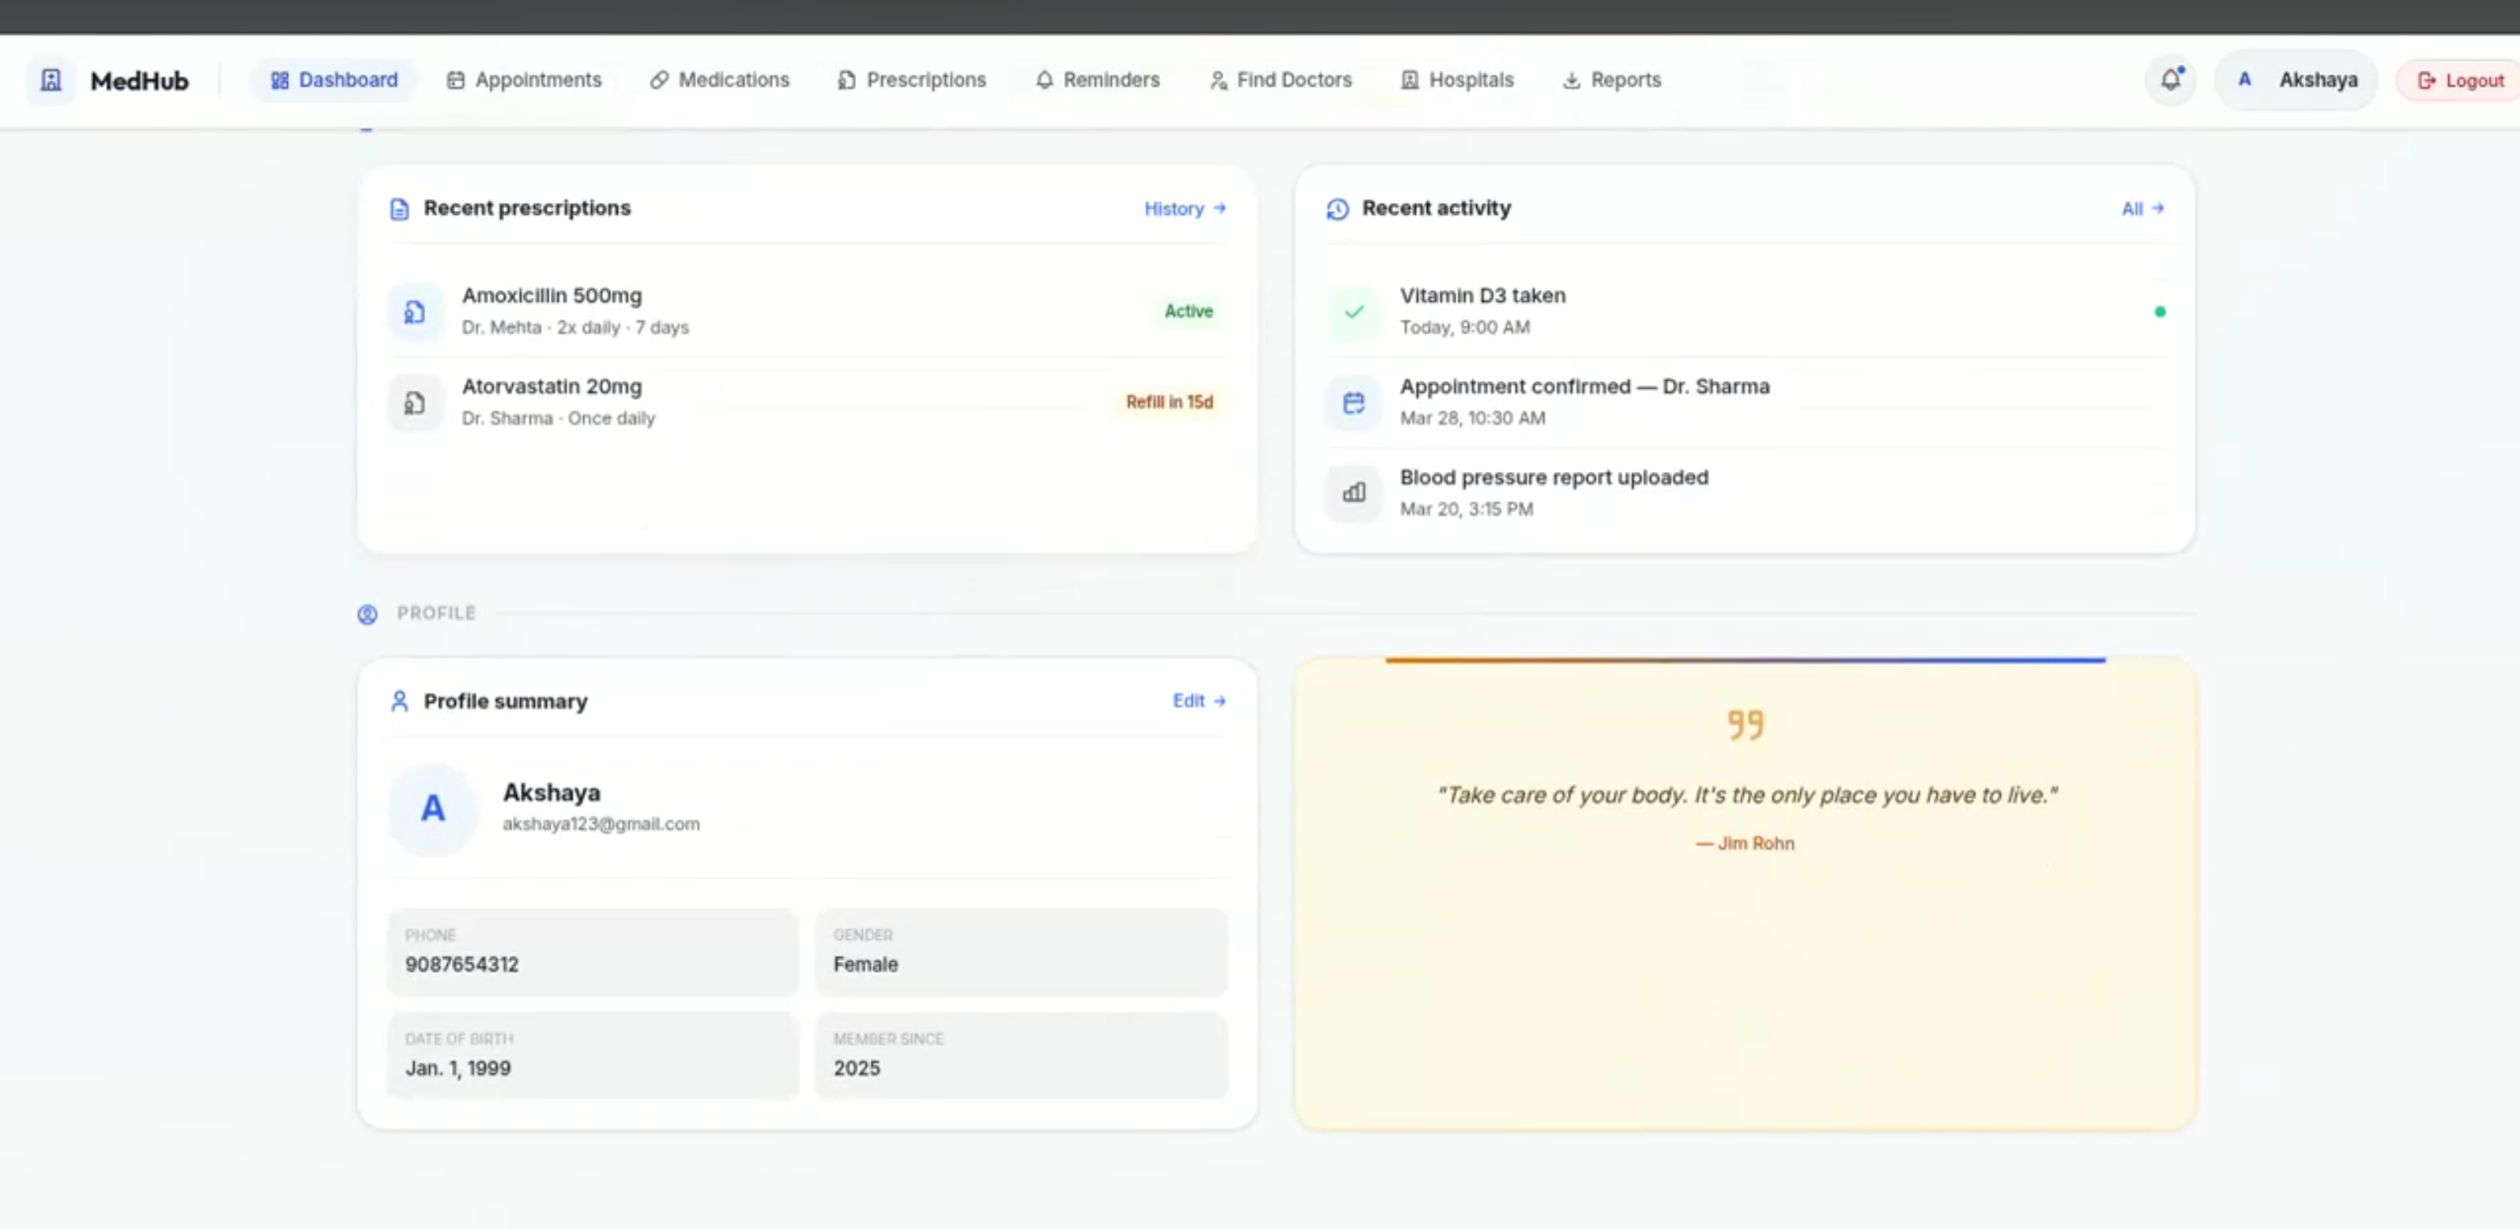Click the quotation mark icon
The image size is (2520, 1229).
[1746, 724]
